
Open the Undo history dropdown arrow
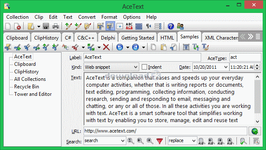128,47
